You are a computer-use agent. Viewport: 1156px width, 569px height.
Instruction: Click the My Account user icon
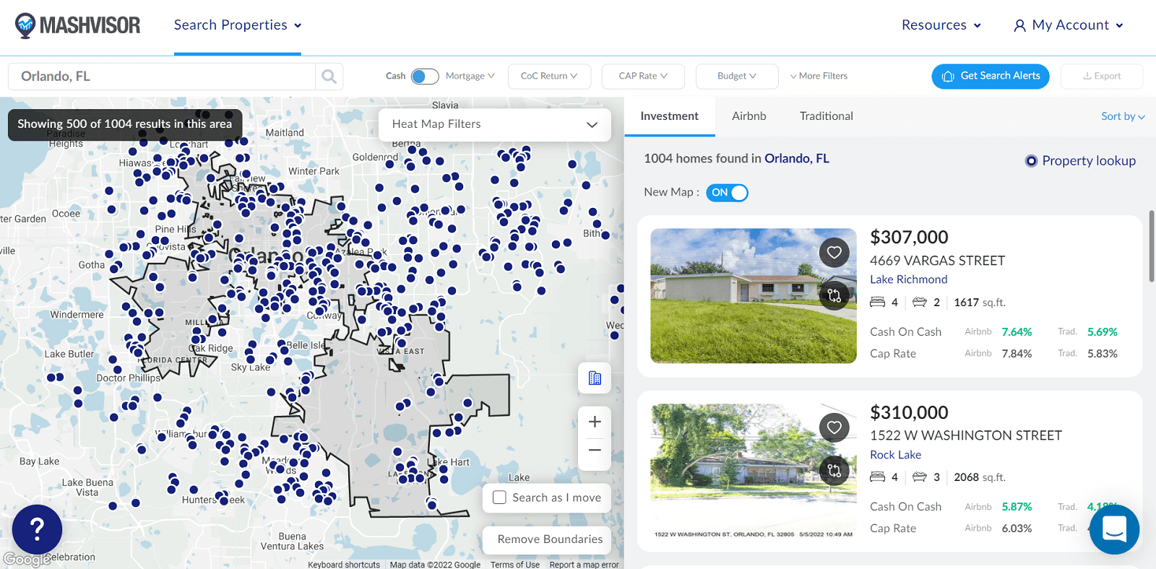(1019, 26)
